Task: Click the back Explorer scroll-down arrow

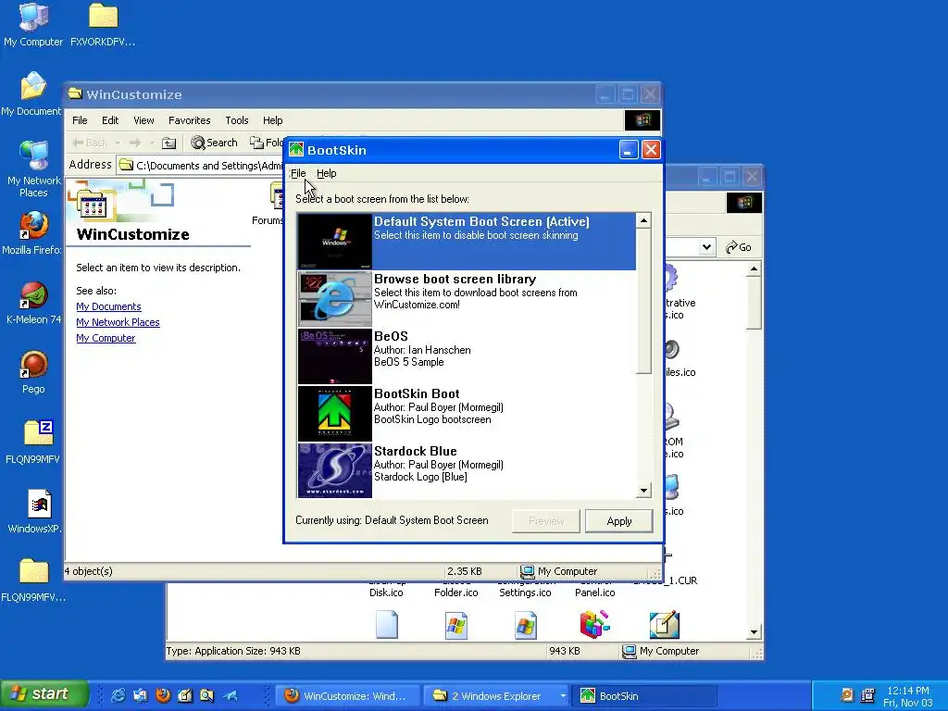Action: 754,632
